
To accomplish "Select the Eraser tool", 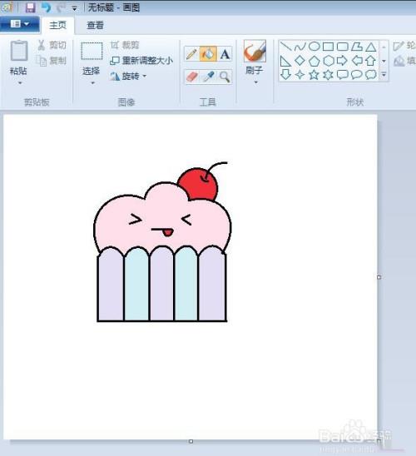I will (191, 77).
